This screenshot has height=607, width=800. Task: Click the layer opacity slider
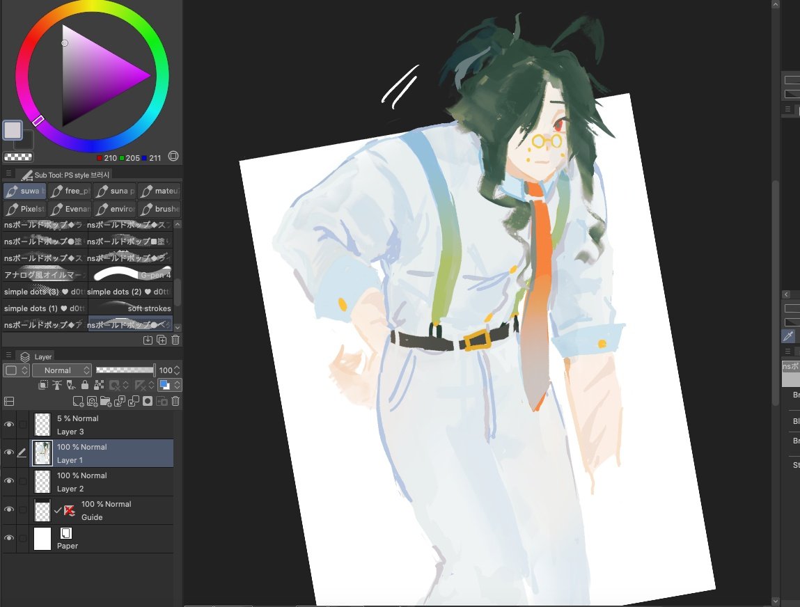point(125,370)
